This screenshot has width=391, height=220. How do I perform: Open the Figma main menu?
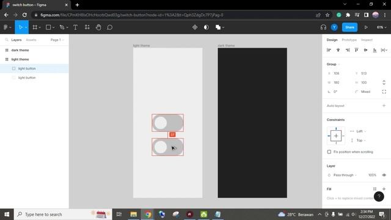(x=5, y=27)
